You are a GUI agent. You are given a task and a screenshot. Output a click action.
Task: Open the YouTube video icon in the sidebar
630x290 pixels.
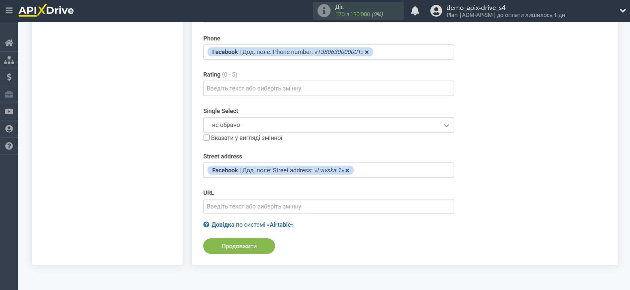[x=9, y=112]
